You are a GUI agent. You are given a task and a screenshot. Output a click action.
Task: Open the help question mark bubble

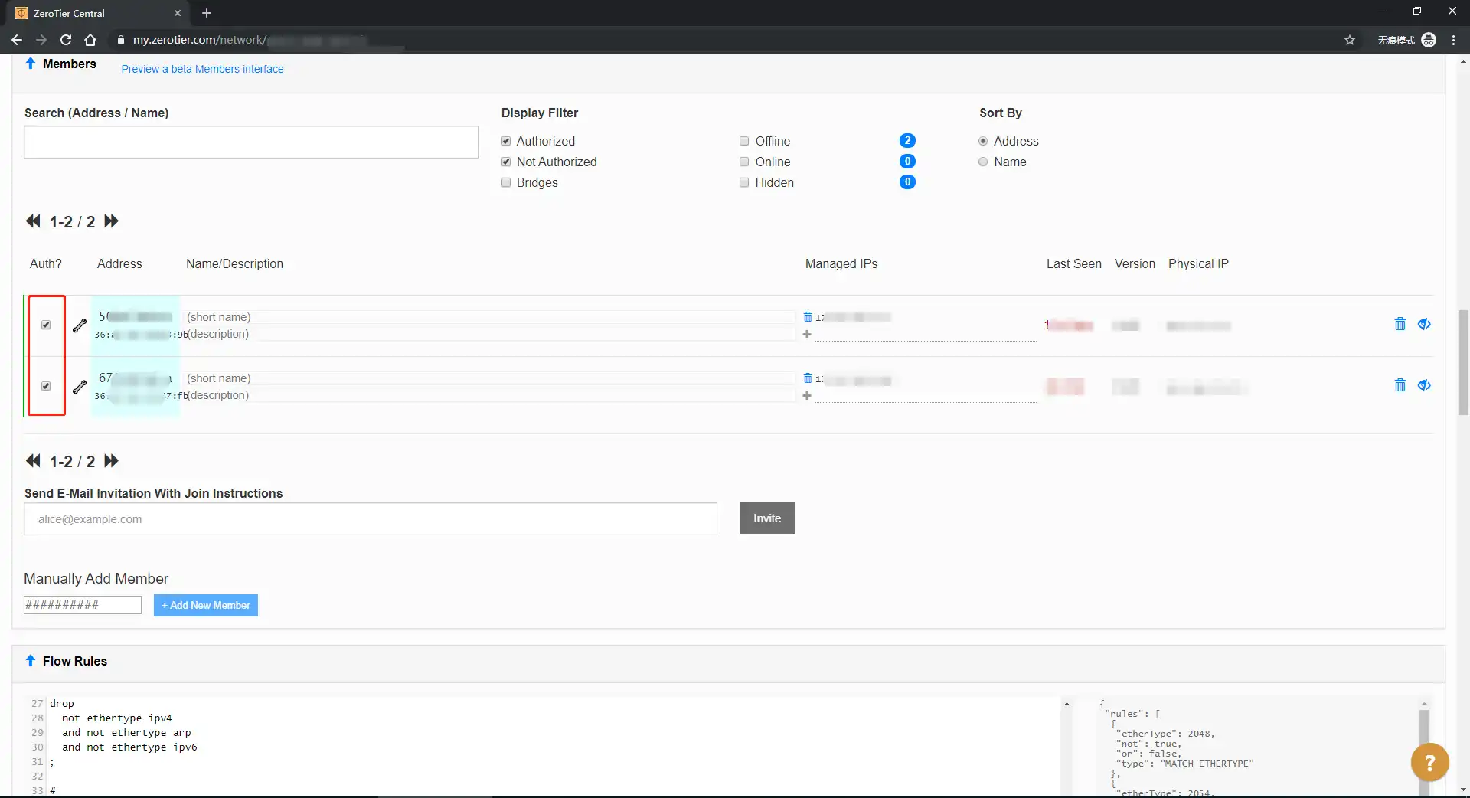tap(1429, 762)
